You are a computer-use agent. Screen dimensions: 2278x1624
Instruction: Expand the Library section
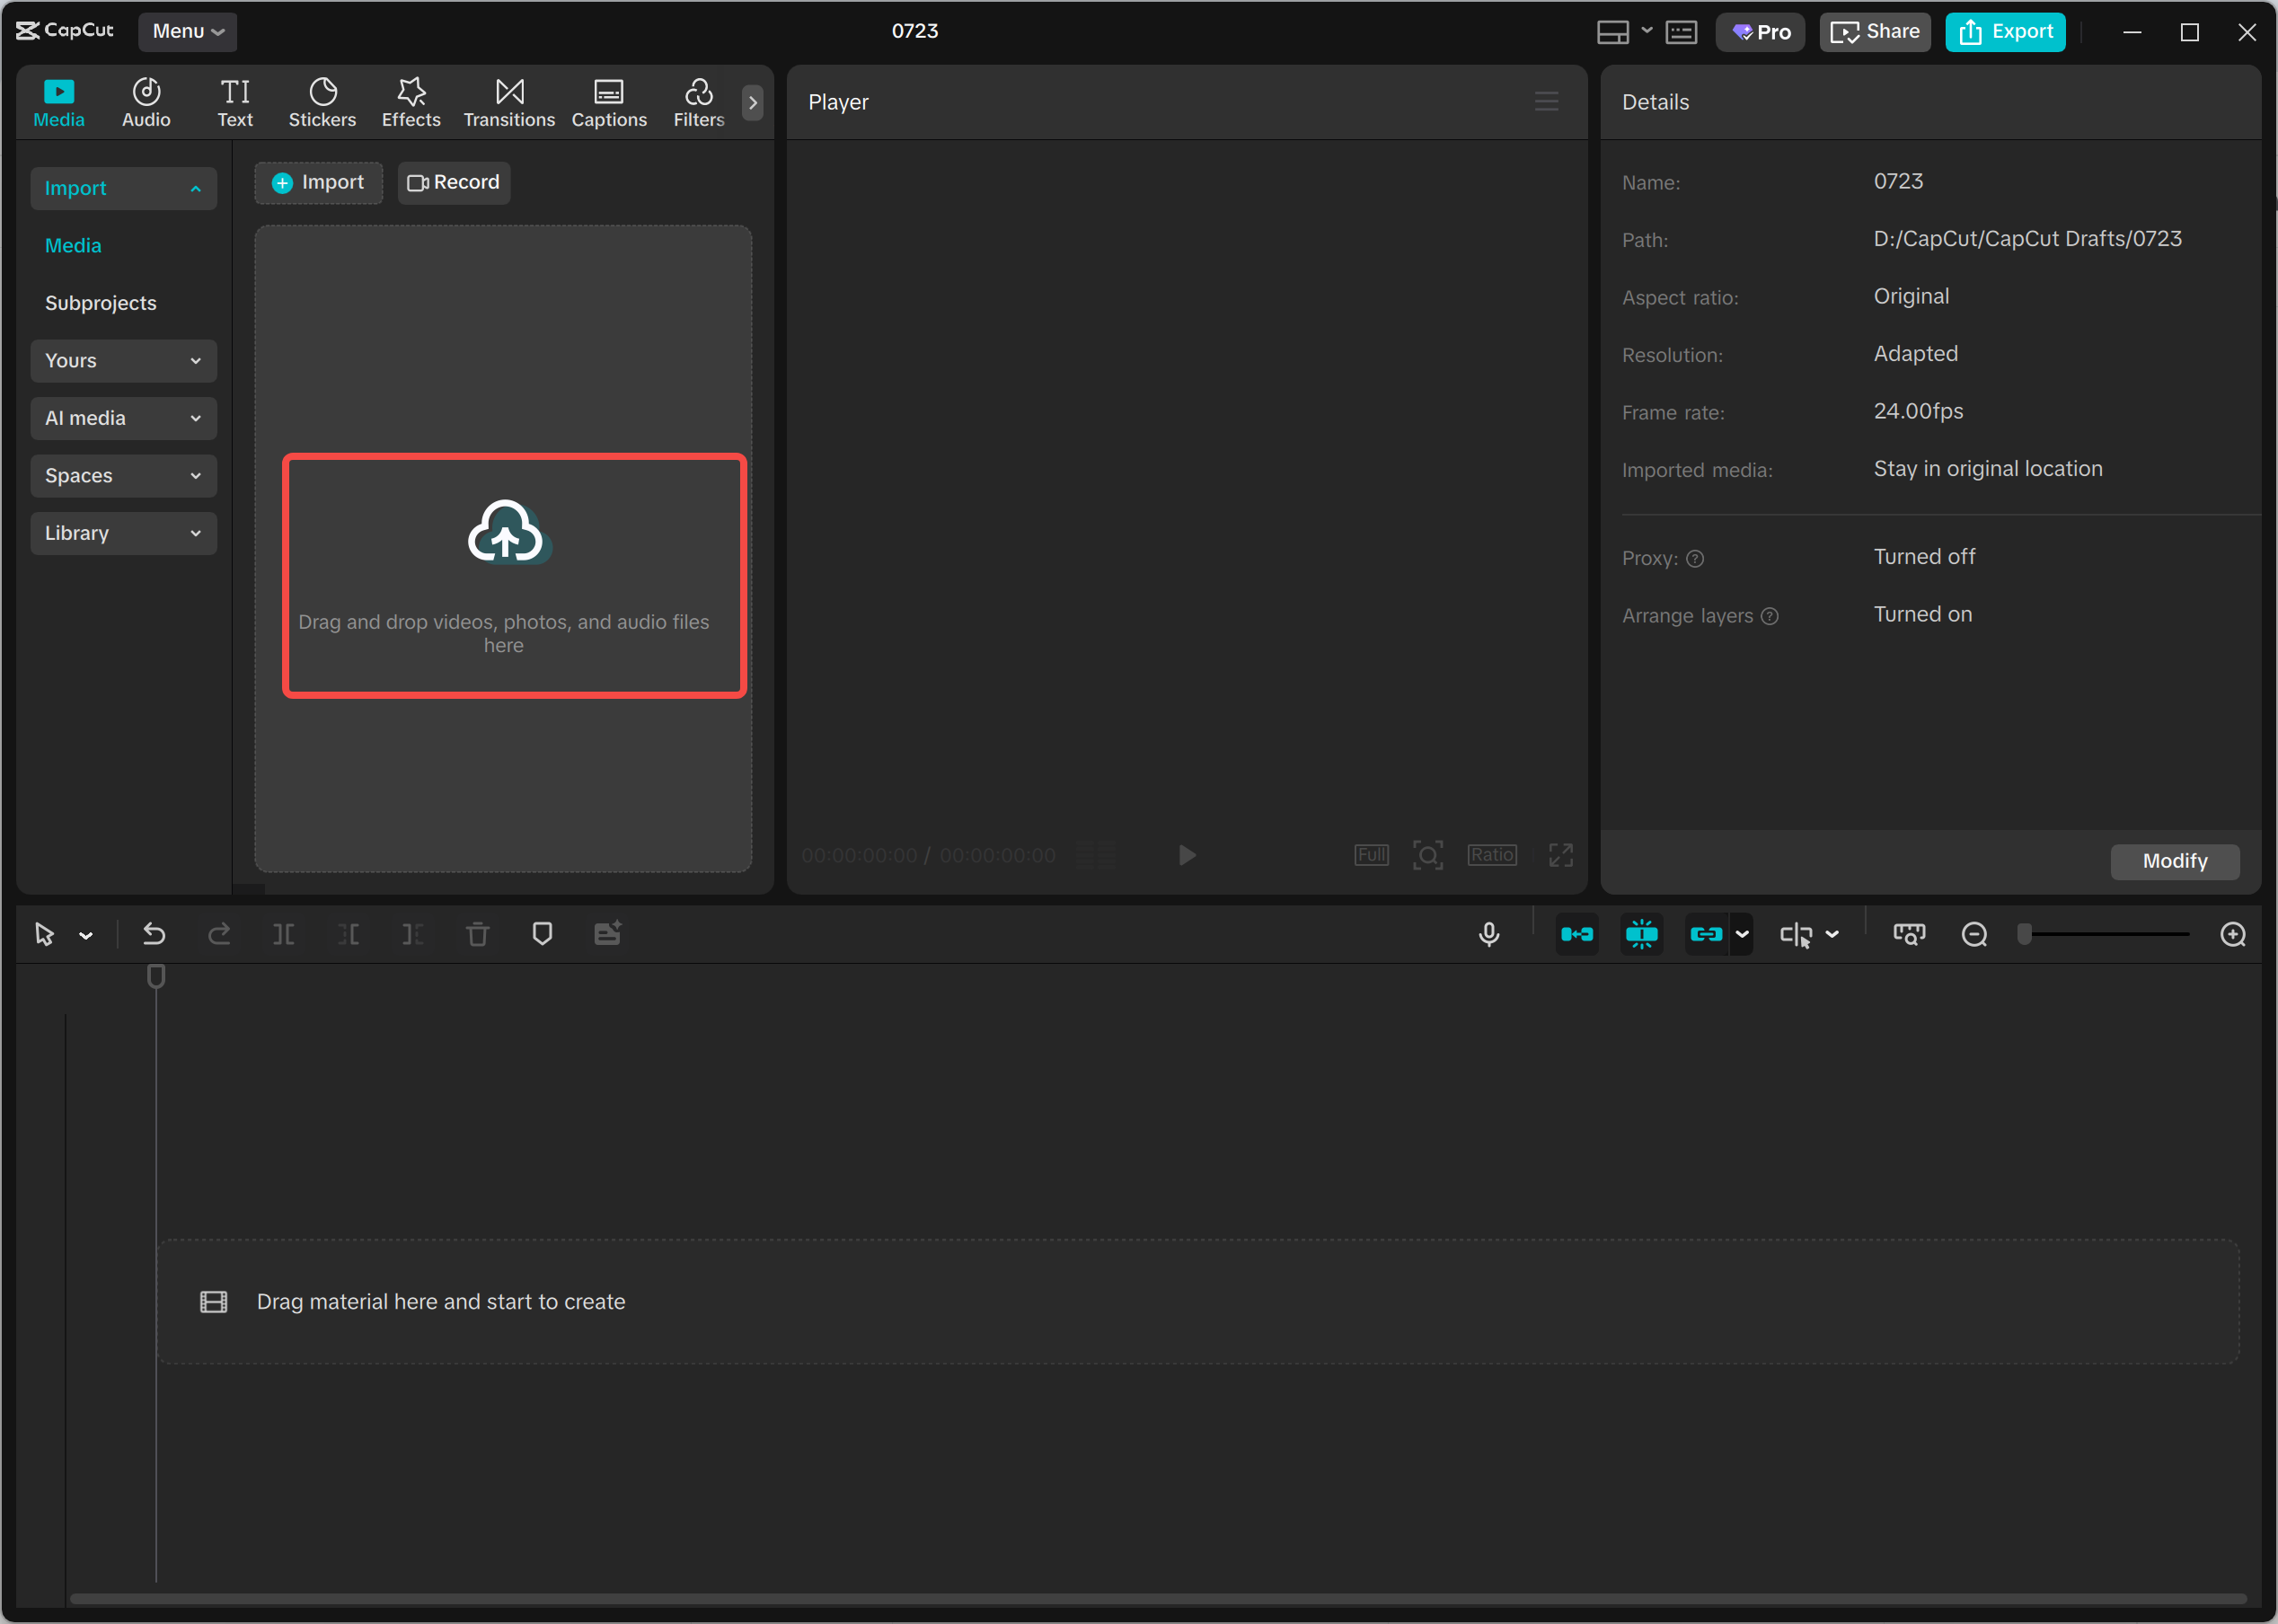(x=123, y=533)
